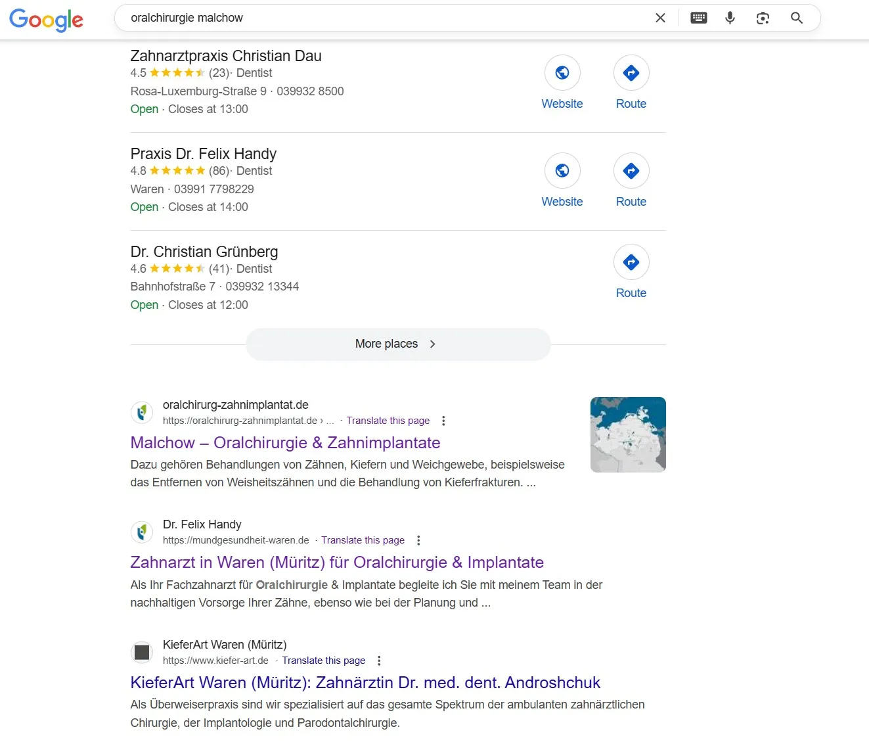Click the 'Dr. Felix Handy' site name above URL
Screen dimensions: 869x742
[x=202, y=524]
